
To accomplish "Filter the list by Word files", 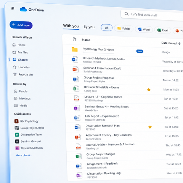I will pos(144,29).
